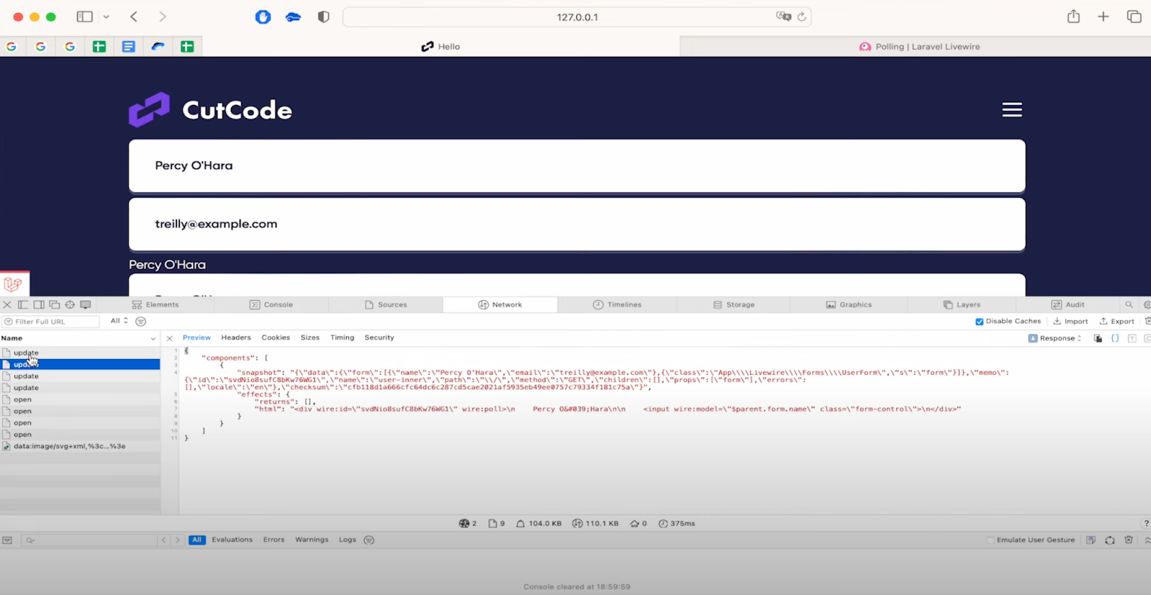Show the tab overview

tap(1134, 17)
